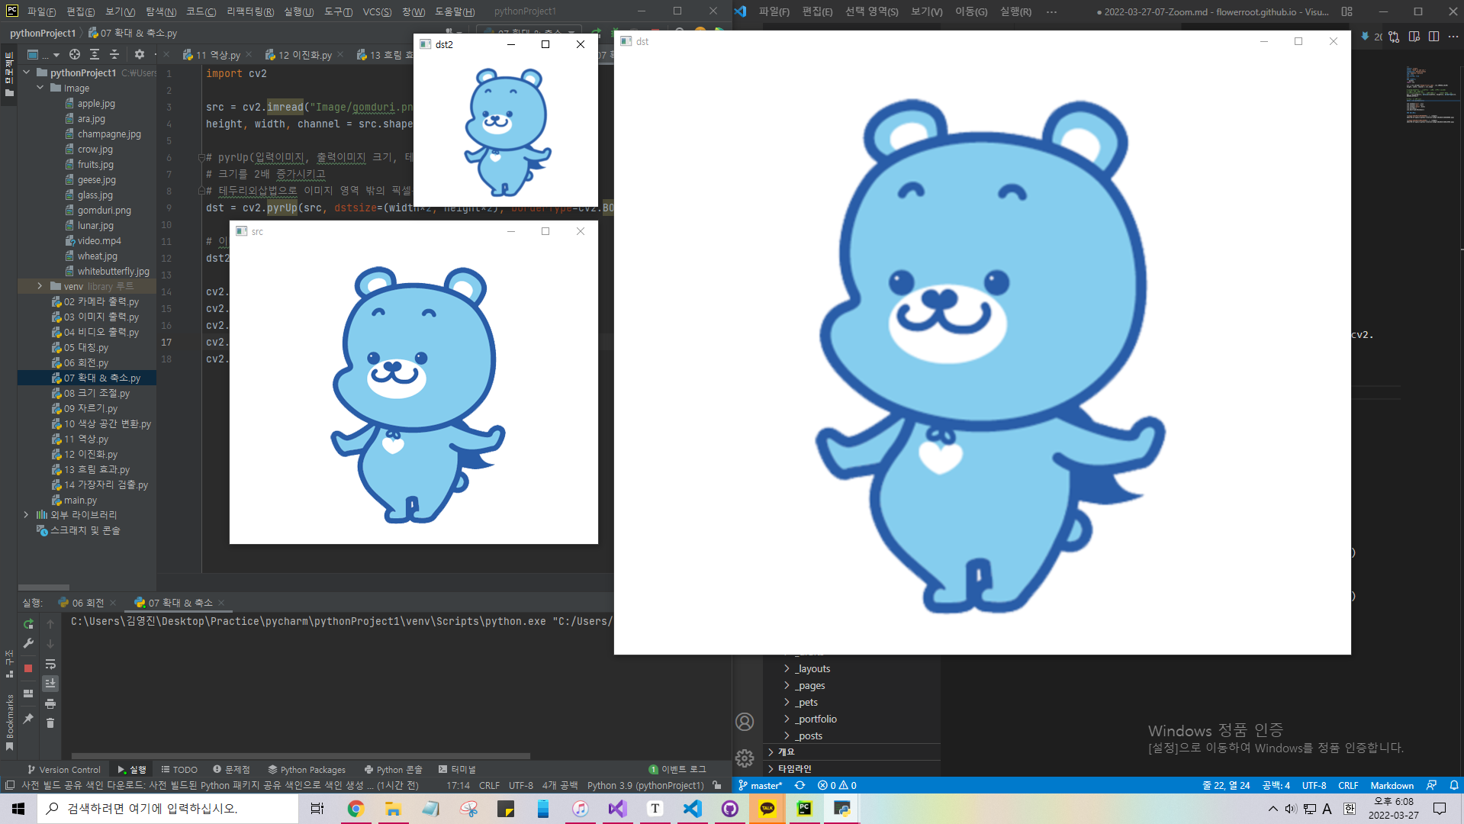The image size is (1464, 824).
Task: Expand the venv folder in project tree
Action: pyautogui.click(x=40, y=286)
